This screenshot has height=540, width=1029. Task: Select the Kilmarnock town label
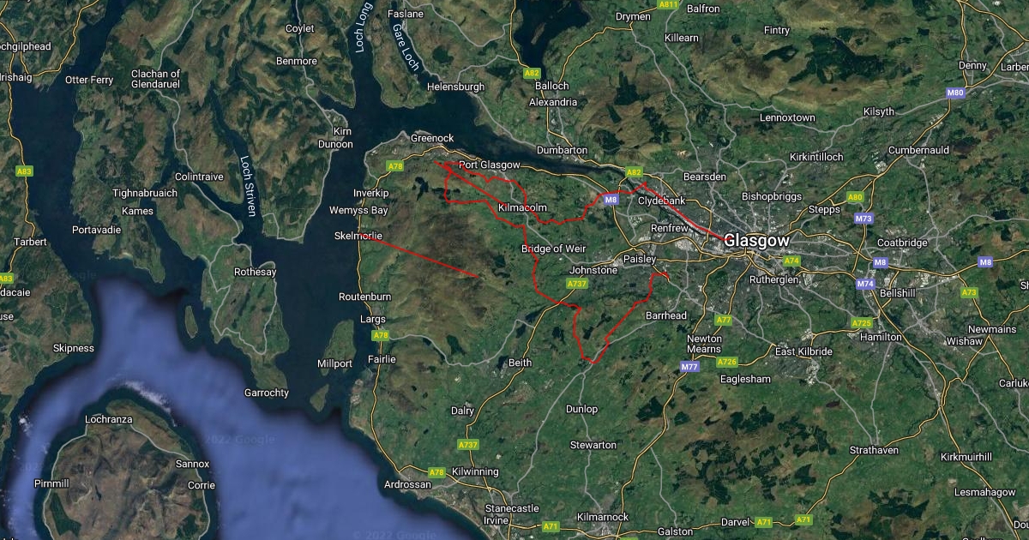coord(604,517)
